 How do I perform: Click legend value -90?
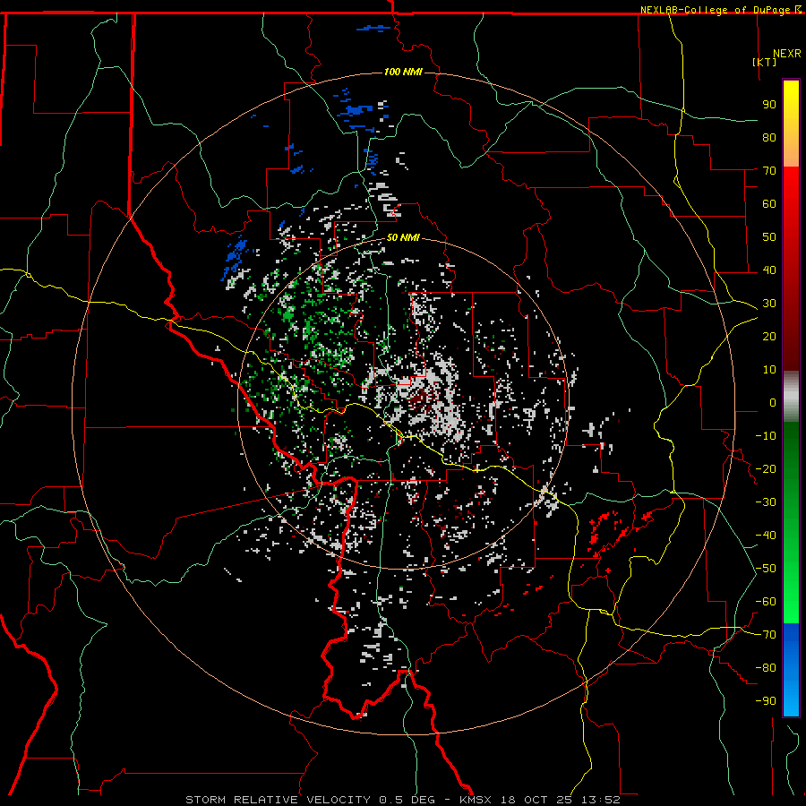(x=766, y=701)
